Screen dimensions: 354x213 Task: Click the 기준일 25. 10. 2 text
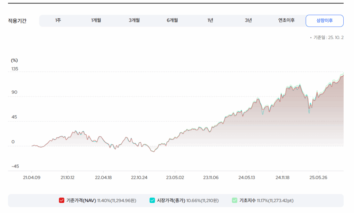point(328,38)
